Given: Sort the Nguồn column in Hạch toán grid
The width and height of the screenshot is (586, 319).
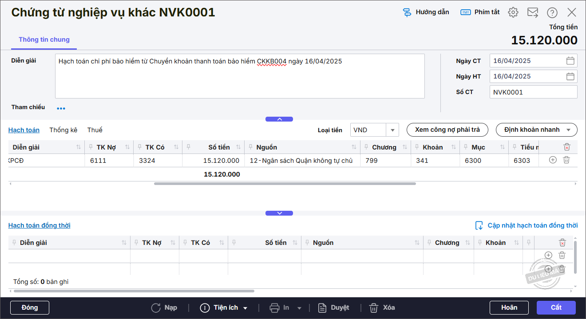Looking at the screenshot, I should click(354, 147).
